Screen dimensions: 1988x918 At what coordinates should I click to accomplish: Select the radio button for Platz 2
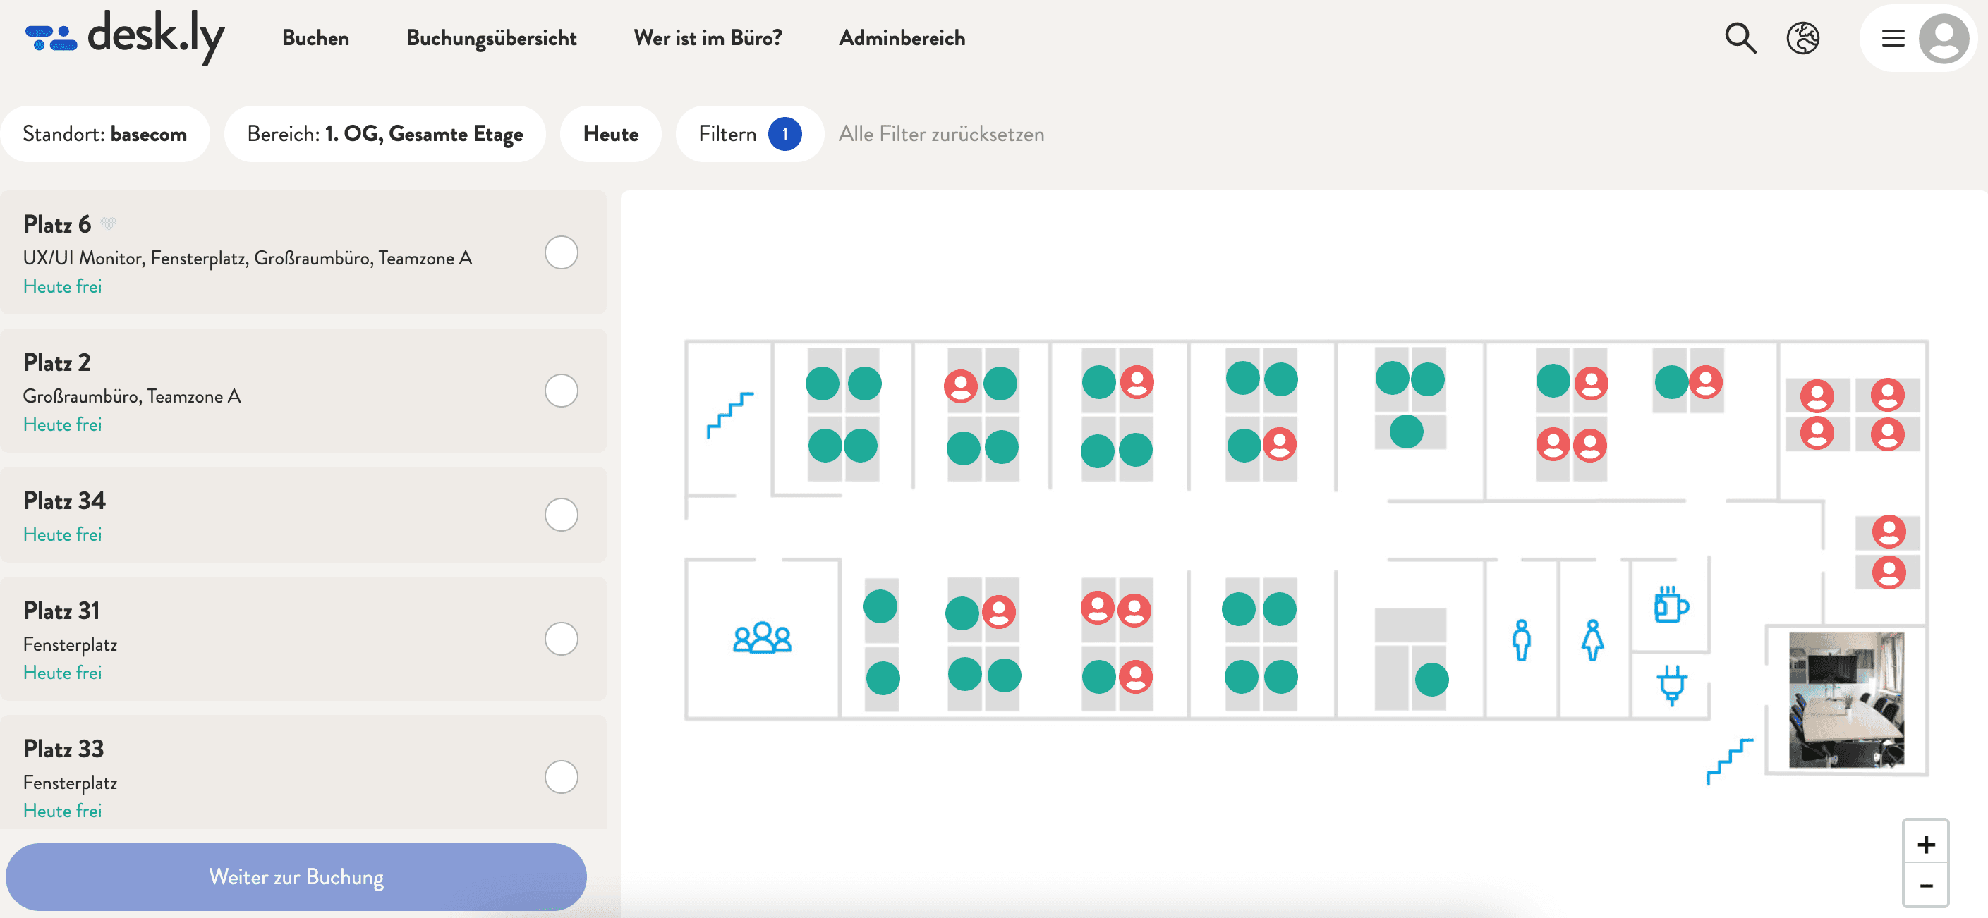tap(562, 391)
